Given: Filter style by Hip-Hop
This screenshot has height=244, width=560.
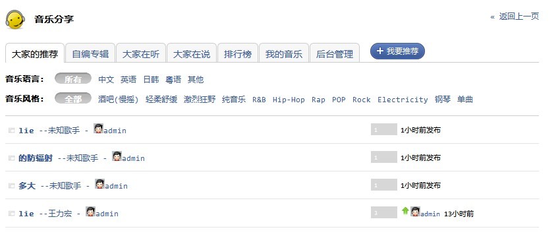Looking at the screenshot, I should coord(289,100).
